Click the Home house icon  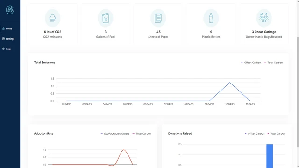pyautogui.click(x=3, y=28)
